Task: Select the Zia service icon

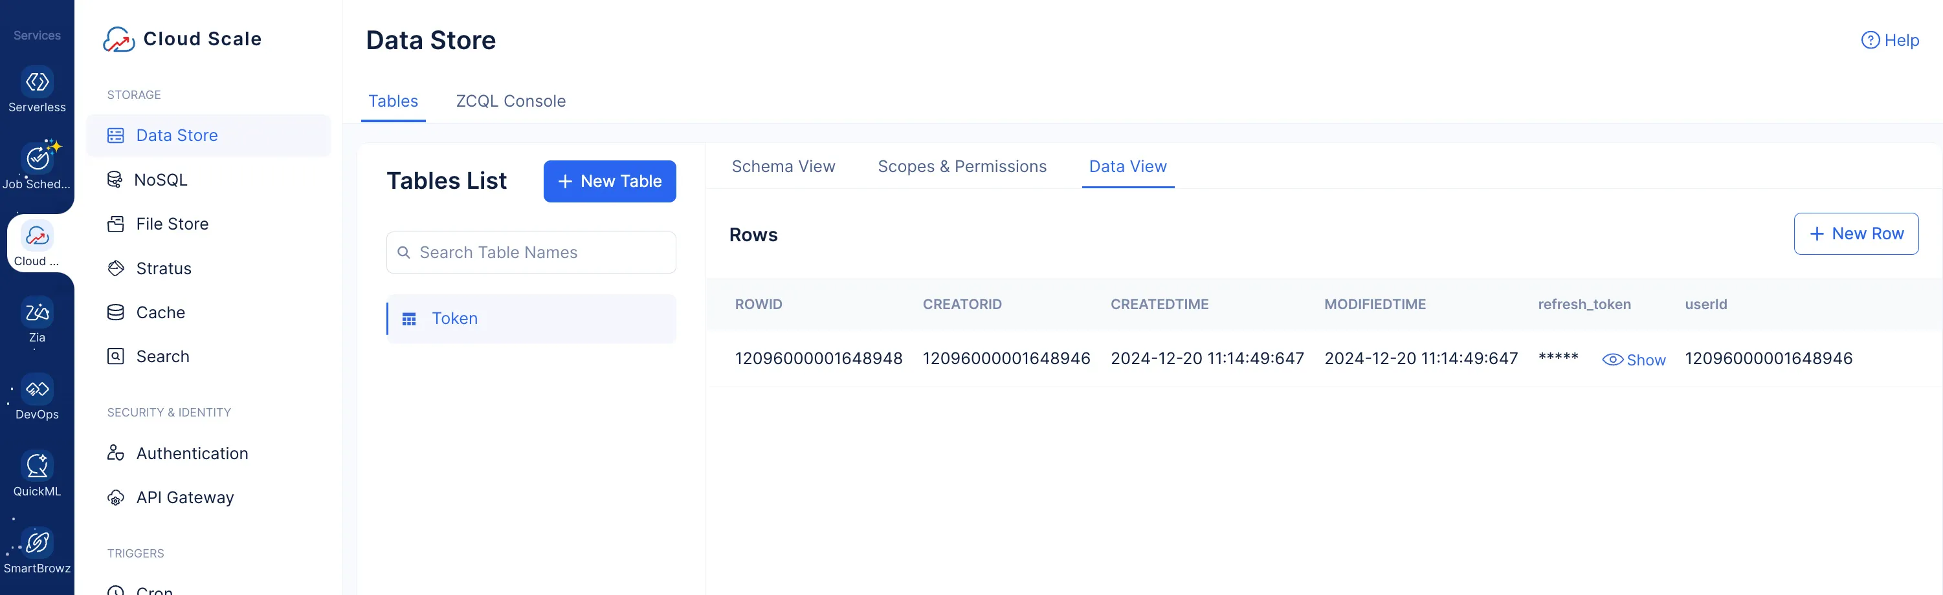Action: click(x=37, y=312)
